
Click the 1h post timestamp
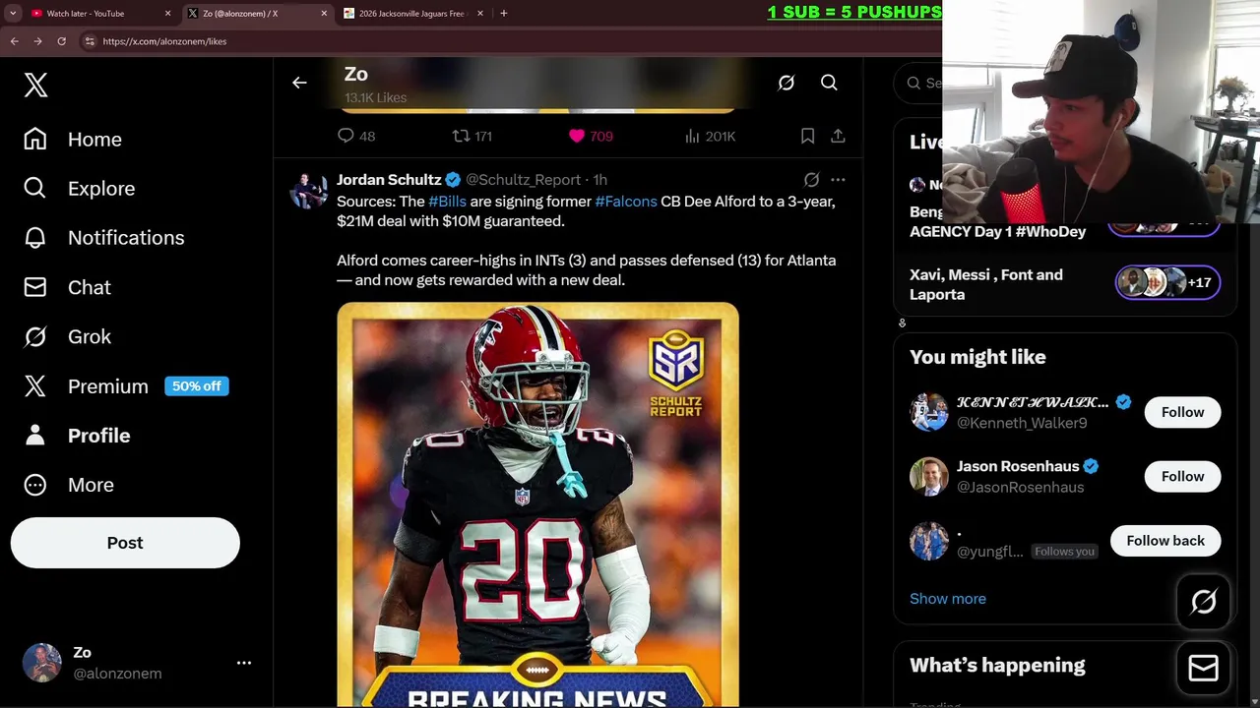(x=599, y=180)
